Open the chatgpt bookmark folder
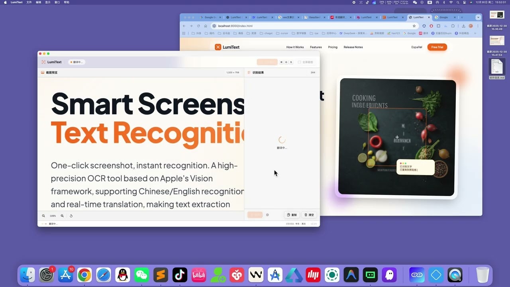The width and height of the screenshot is (510, 287). 266,33
